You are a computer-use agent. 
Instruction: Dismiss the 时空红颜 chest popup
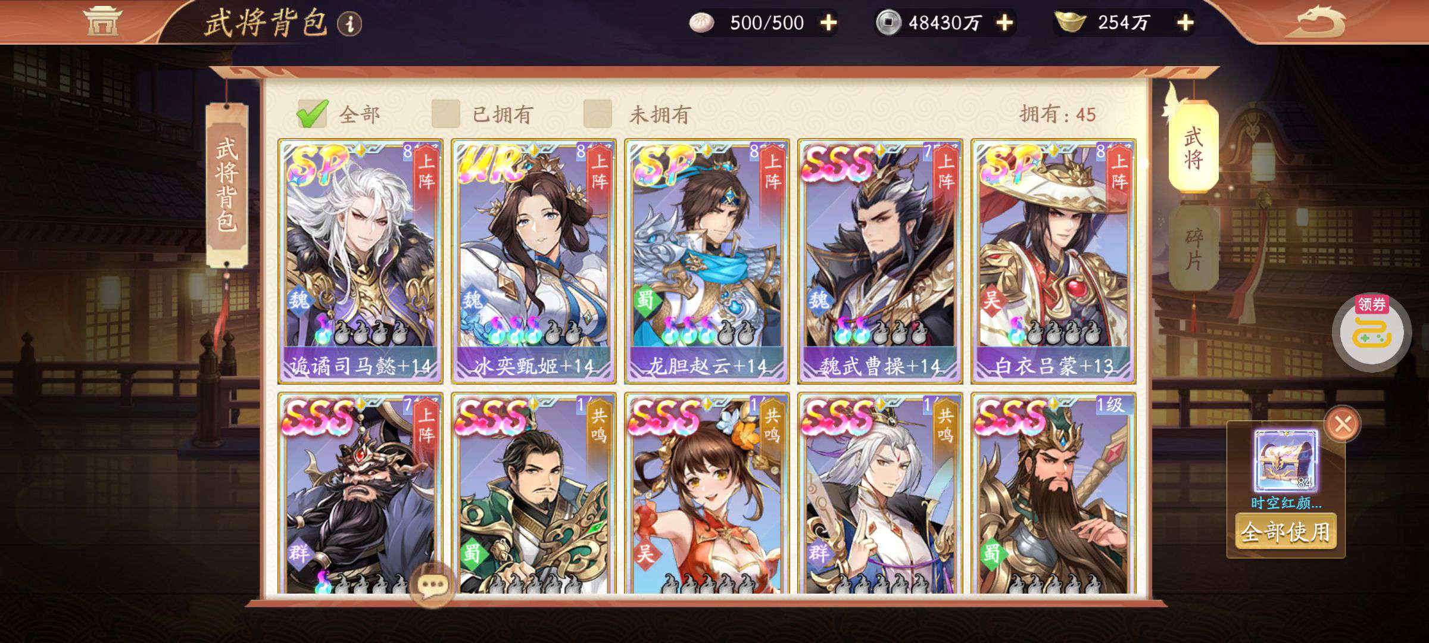1343,424
